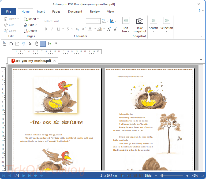The height and width of the screenshot is (179, 206).
Task: Click the previous view back arrow
Action: coord(35,176)
